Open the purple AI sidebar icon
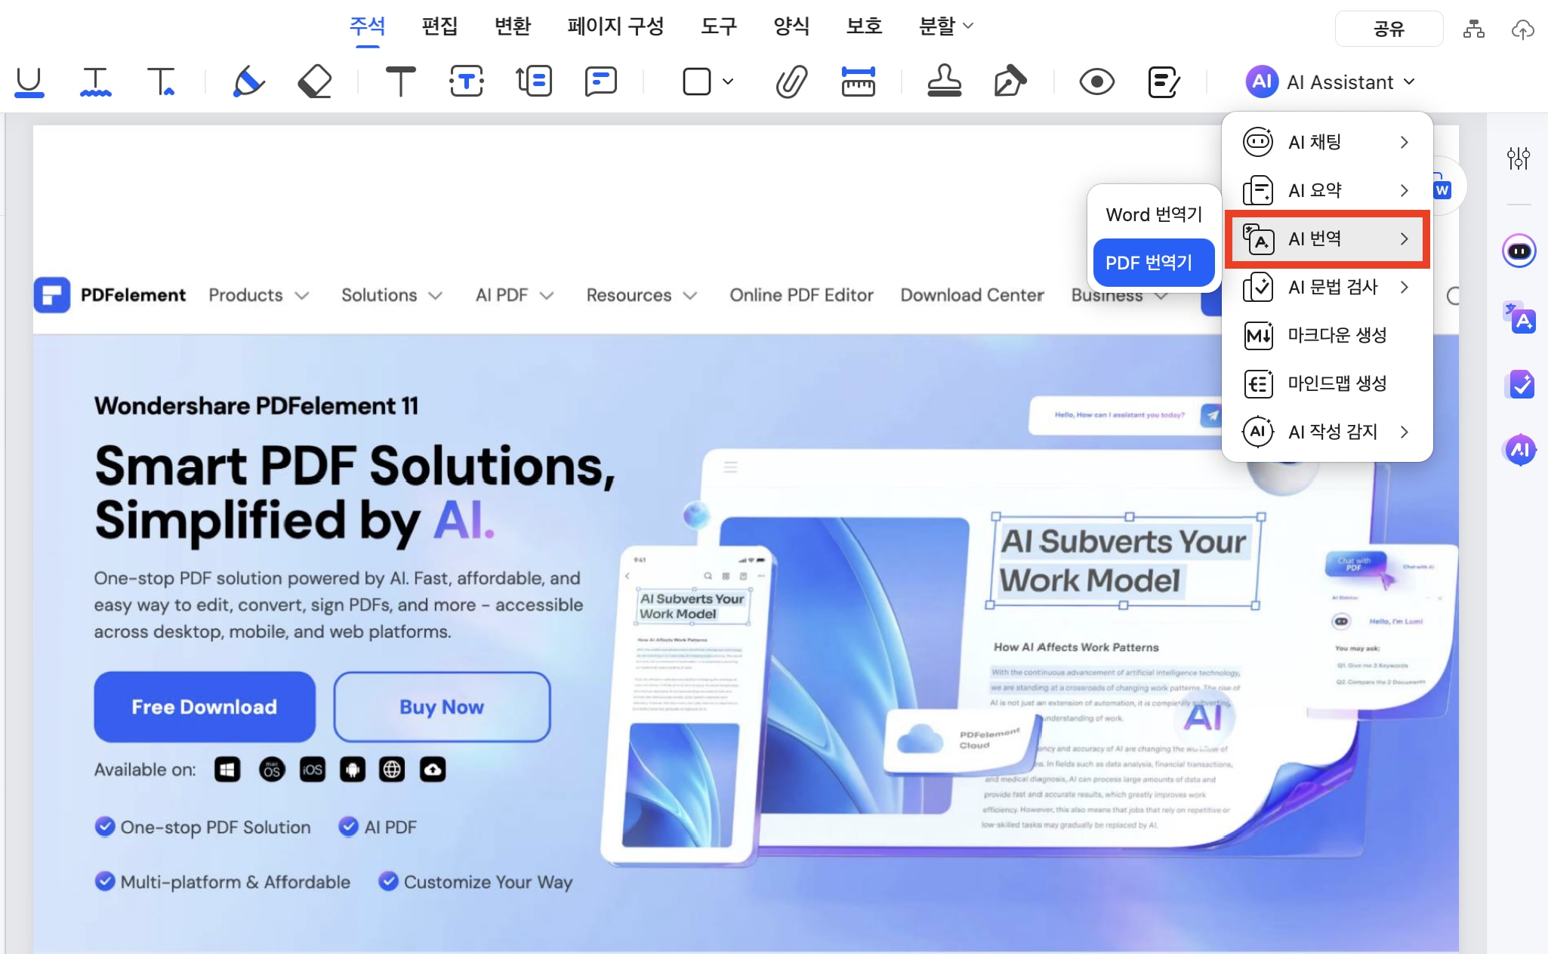1548x954 pixels. click(1519, 451)
